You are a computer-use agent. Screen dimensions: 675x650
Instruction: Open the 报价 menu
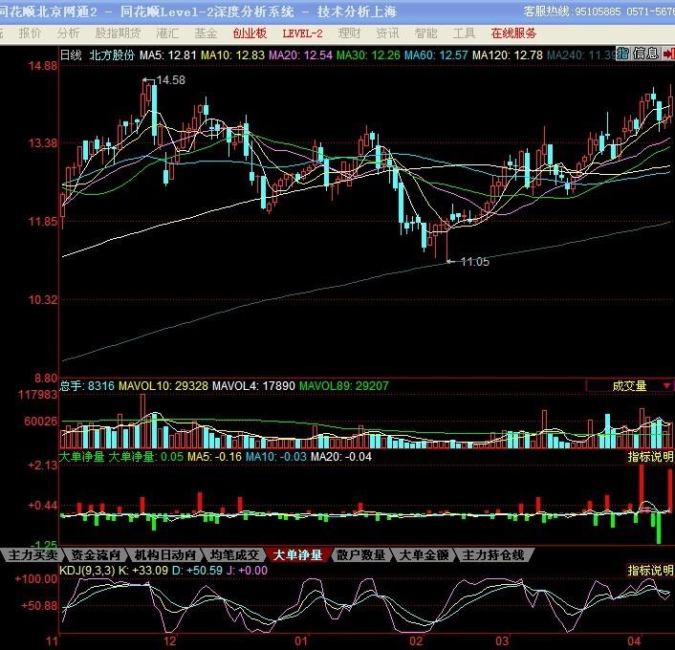(x=30, y=33)
